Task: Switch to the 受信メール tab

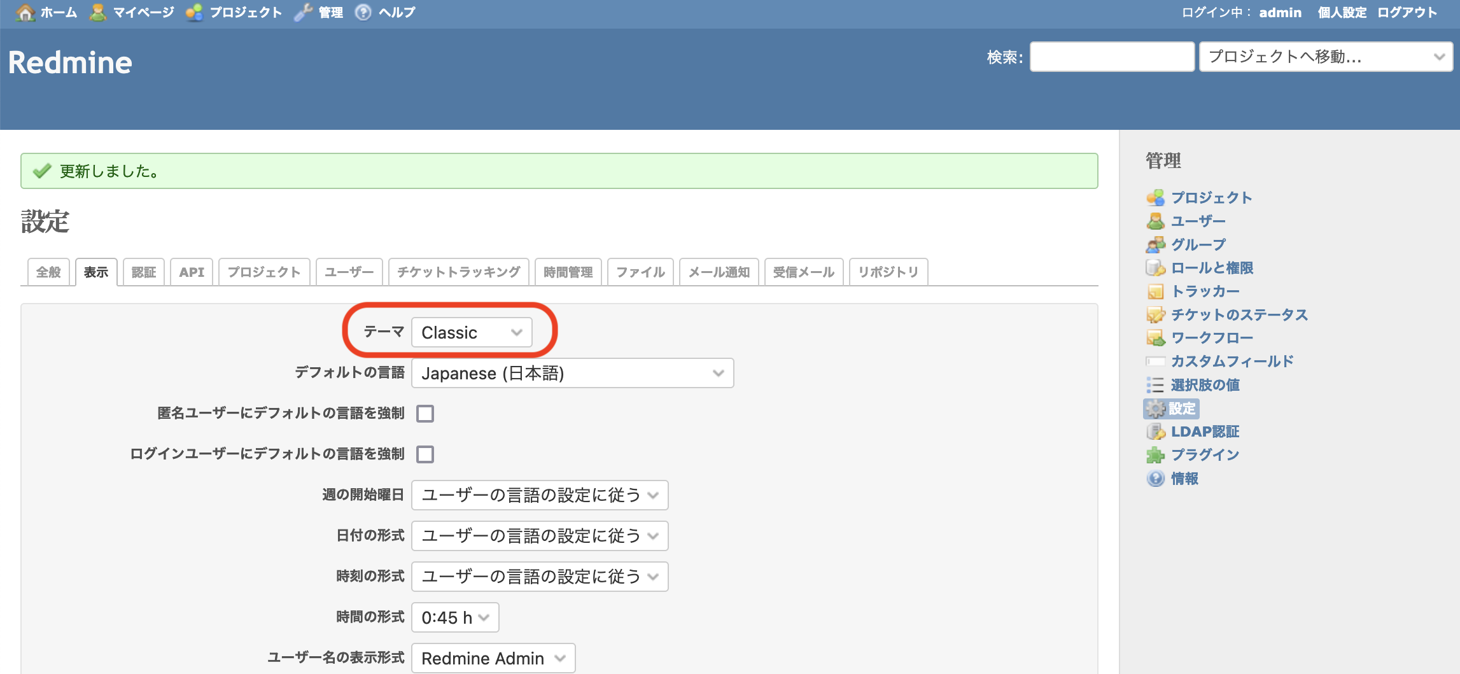Action: (x=804, y=272)
